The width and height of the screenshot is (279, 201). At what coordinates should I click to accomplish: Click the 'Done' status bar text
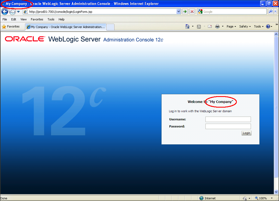coord(4,198)
